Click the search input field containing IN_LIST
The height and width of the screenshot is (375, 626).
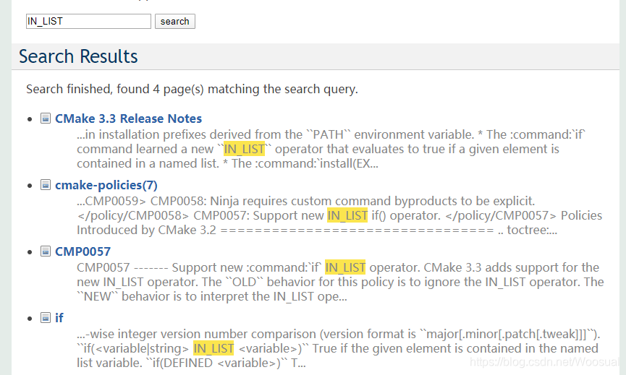[x=88, y=21]
